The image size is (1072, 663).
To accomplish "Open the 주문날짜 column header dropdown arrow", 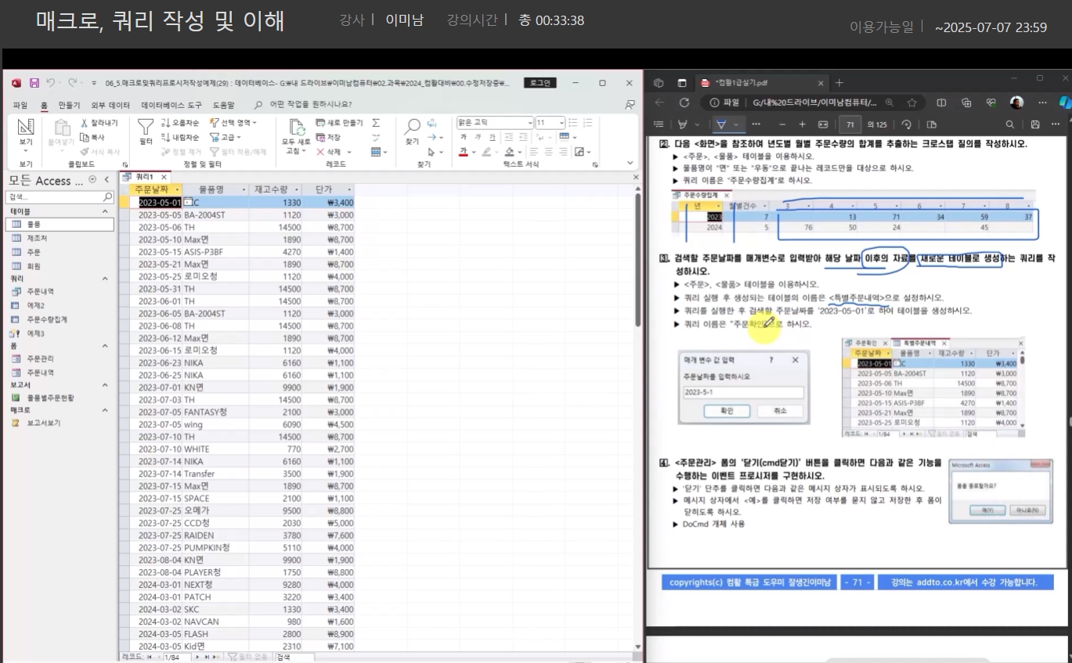I will (178, 189).
